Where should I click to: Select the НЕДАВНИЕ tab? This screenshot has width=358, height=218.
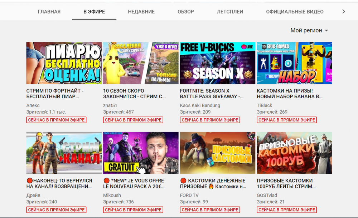pyautogui.click(x=141, y=12)
